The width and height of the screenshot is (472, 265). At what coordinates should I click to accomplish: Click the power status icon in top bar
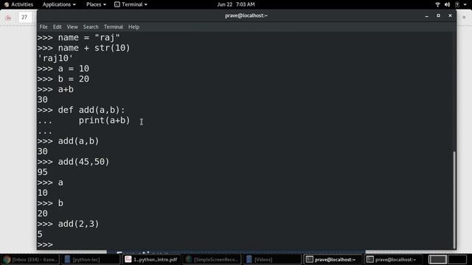457,4
